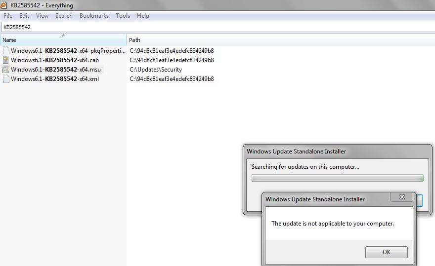435x266 pixels.
Task: Click the .xml document file icon
Action: 6,79
